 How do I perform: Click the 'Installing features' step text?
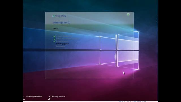point(62,41)
